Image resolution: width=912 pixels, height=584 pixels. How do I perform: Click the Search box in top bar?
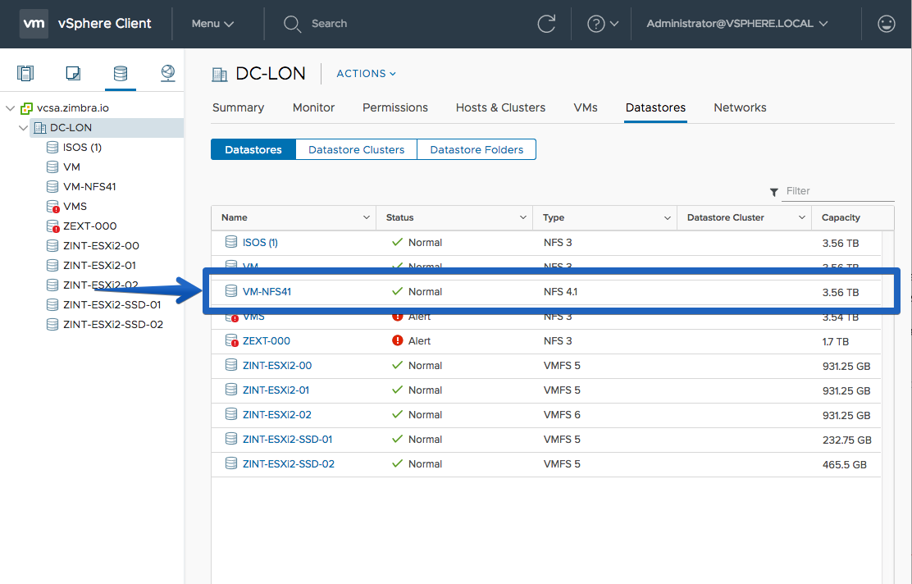pyautogui.click(x=329, y=24)
